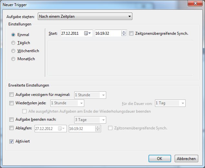The height and width of the screenshot is (168, 205).
Task: Select the Einmal radio button
Action: (13, 35)
